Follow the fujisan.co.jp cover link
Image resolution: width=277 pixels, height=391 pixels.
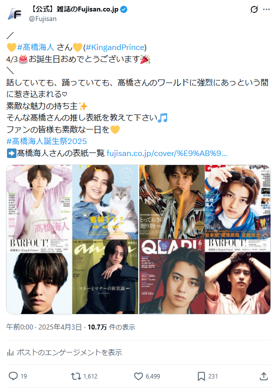pyautogui.click(x=167, y=153)
